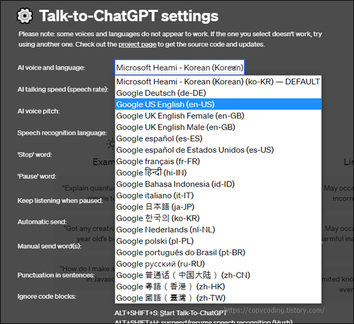Open the project page link
The height and width of the screenshot is (324, 354).
click(137, 45)
